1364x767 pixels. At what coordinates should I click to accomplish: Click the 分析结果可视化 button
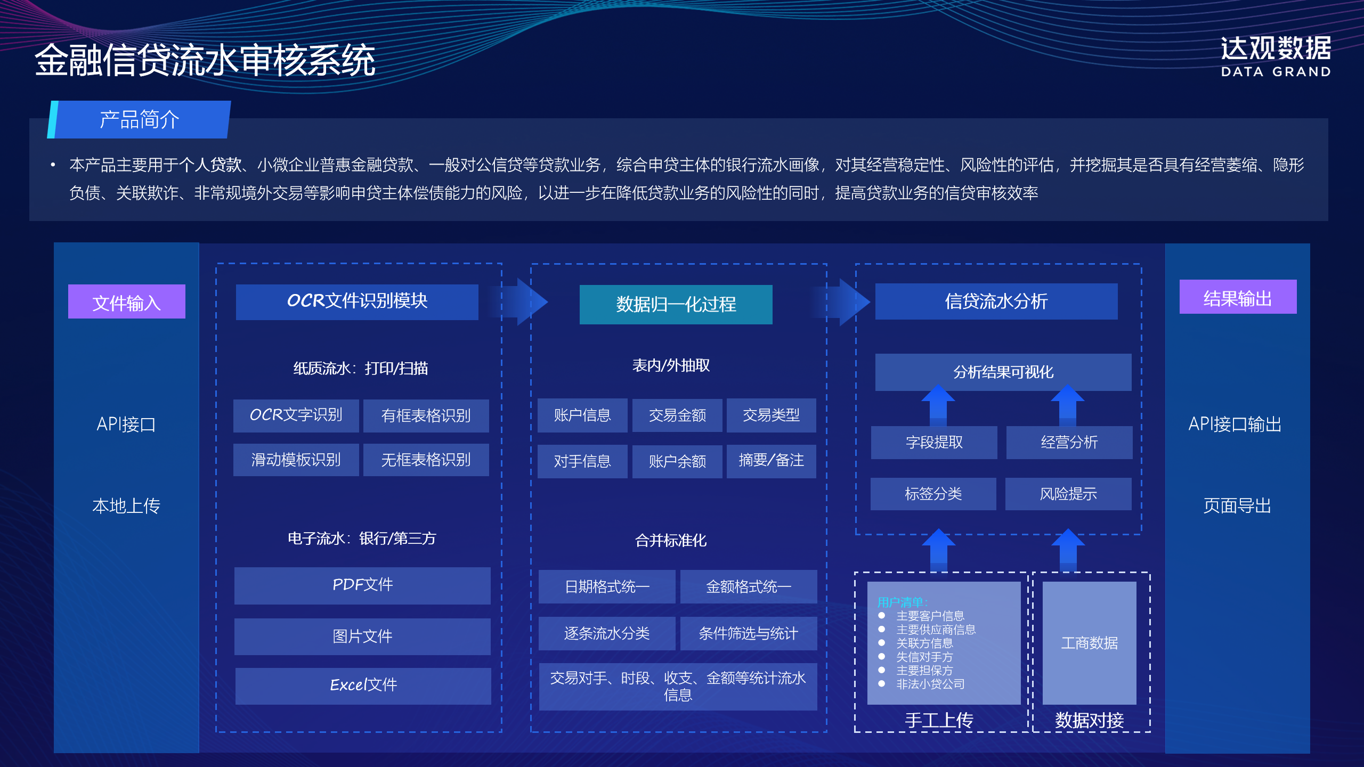coord(1003,373)
